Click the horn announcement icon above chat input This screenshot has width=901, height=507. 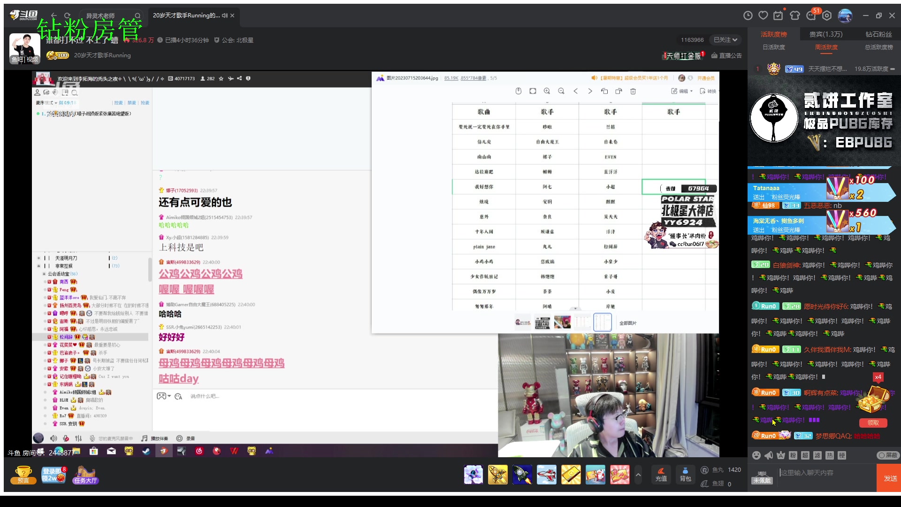[768, 455]
